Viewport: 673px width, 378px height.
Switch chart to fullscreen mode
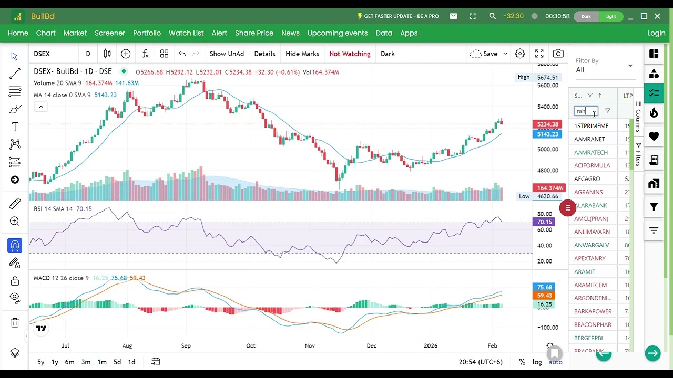click(x=539, y=54)
